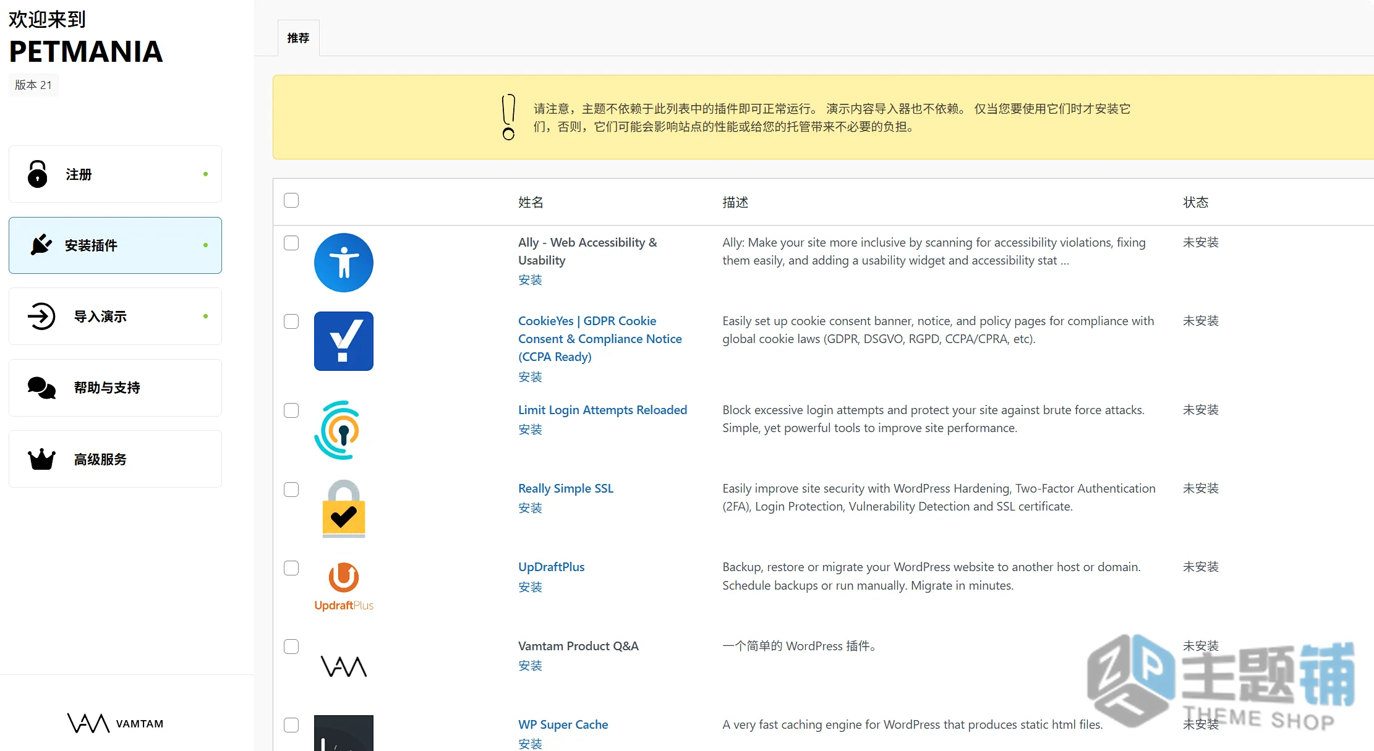The width and height of the screenshot is (1374, 751).
Task: Click 安装 under Limit Login Attempts Reloaded
Action: click(530, 430)
